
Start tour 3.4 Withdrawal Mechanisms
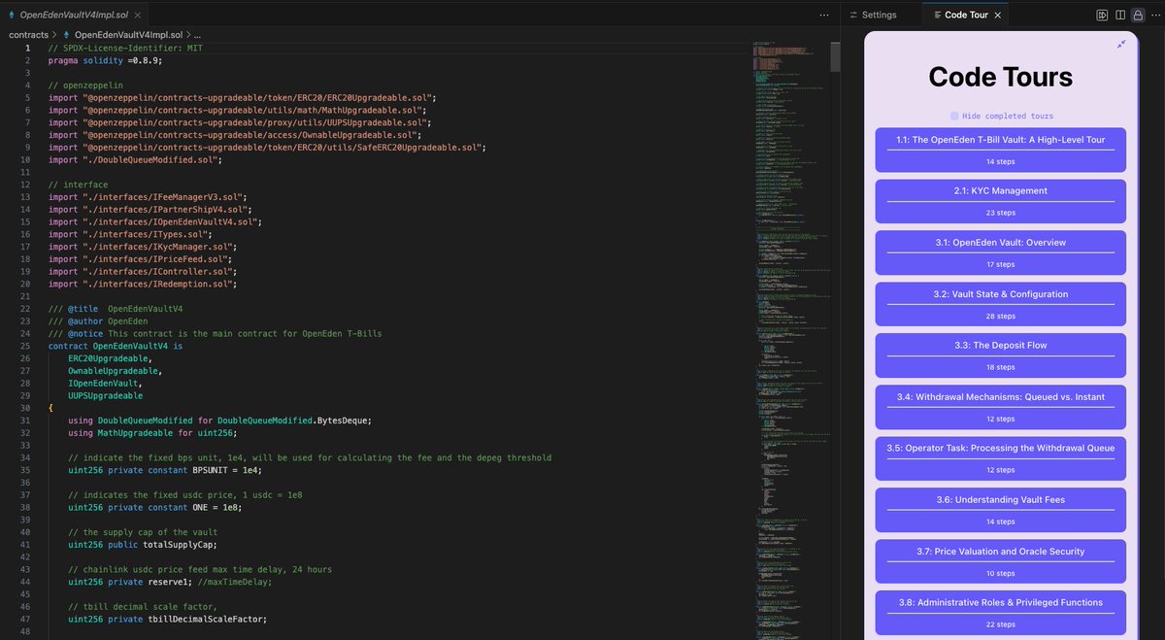pos(1000,406)
